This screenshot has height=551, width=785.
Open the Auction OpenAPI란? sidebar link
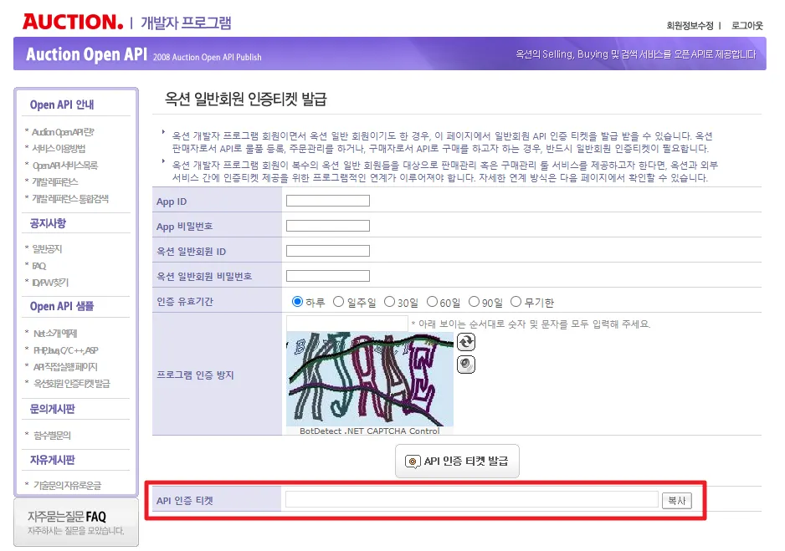(63, 132)
